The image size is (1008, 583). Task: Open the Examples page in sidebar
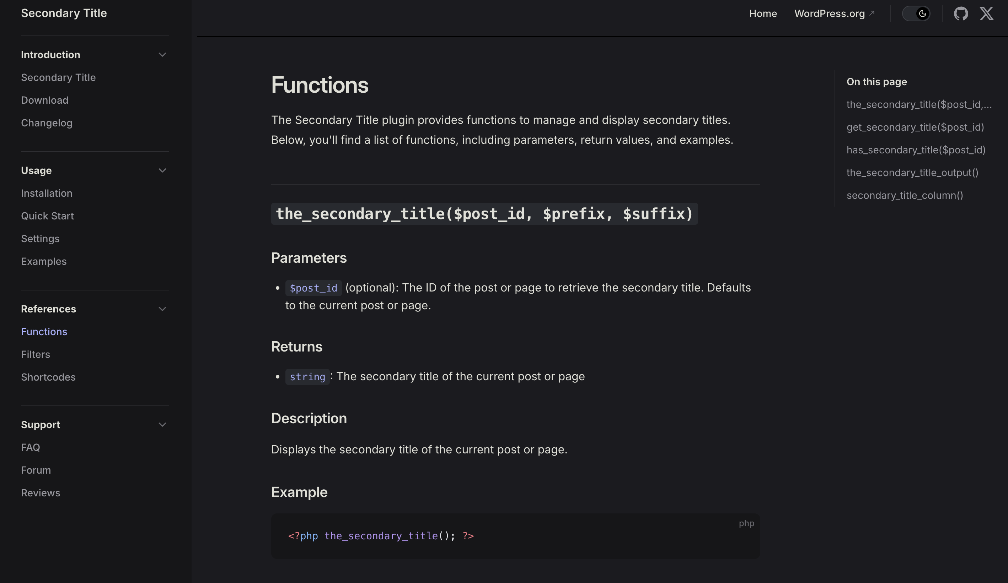point(44,262)
